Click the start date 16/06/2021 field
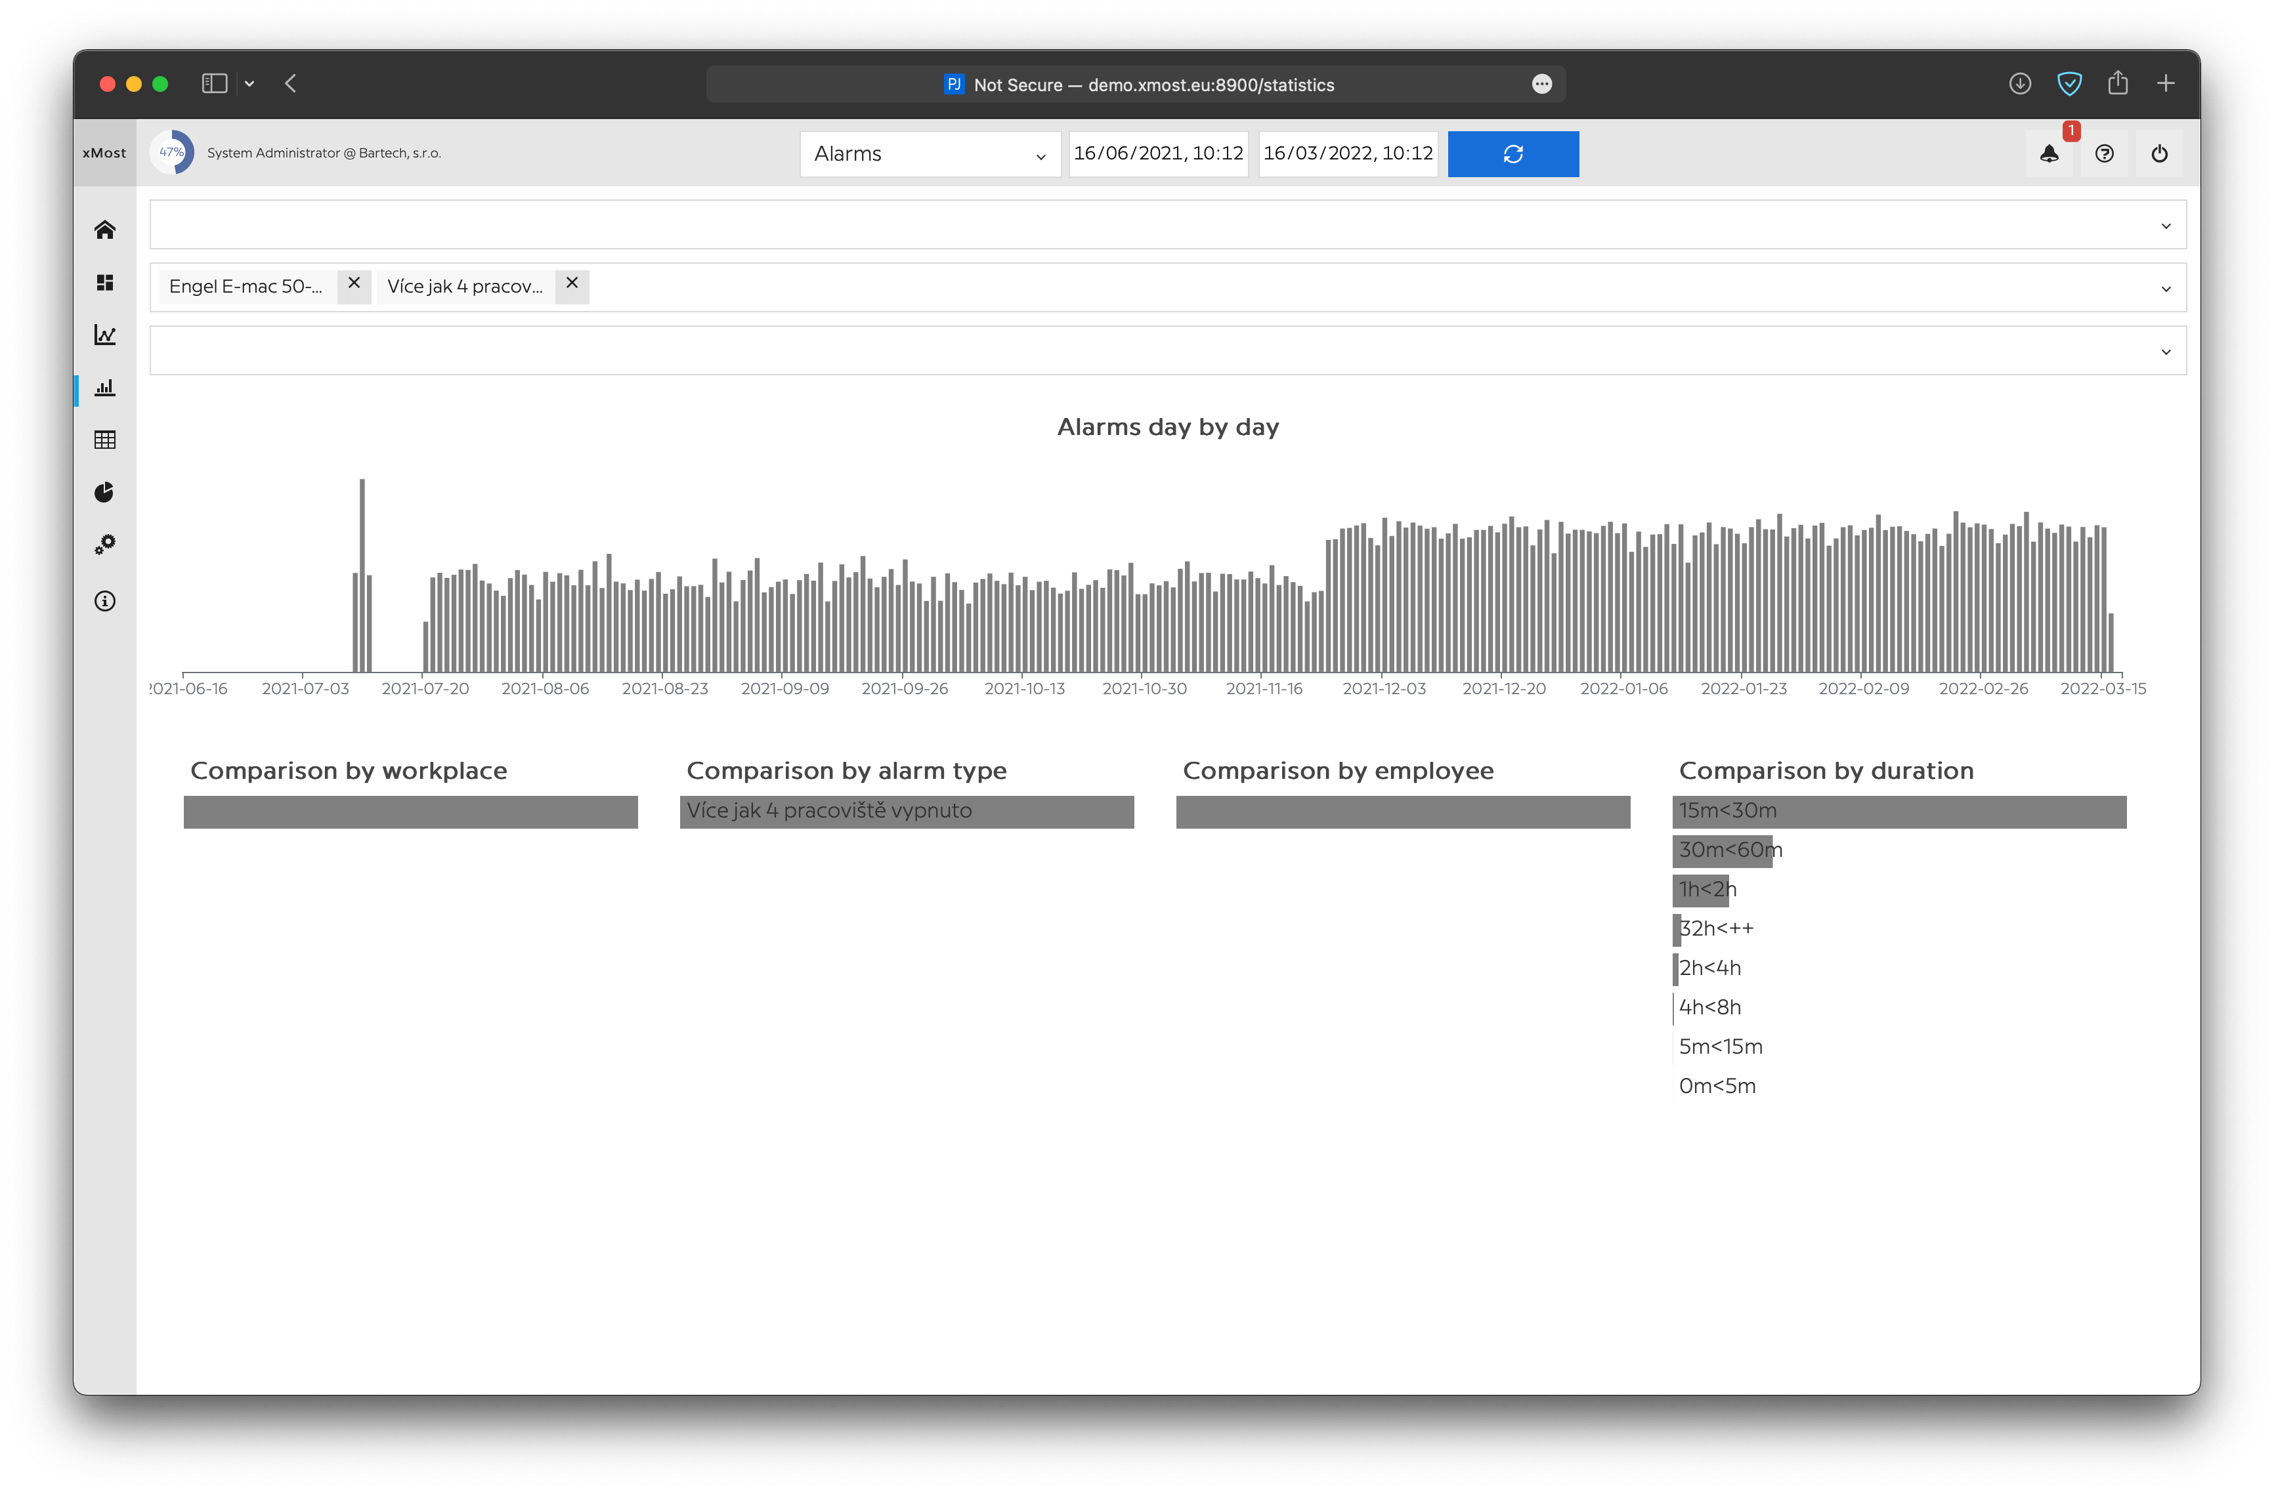2274x1492 pixels. (1158, 154)
